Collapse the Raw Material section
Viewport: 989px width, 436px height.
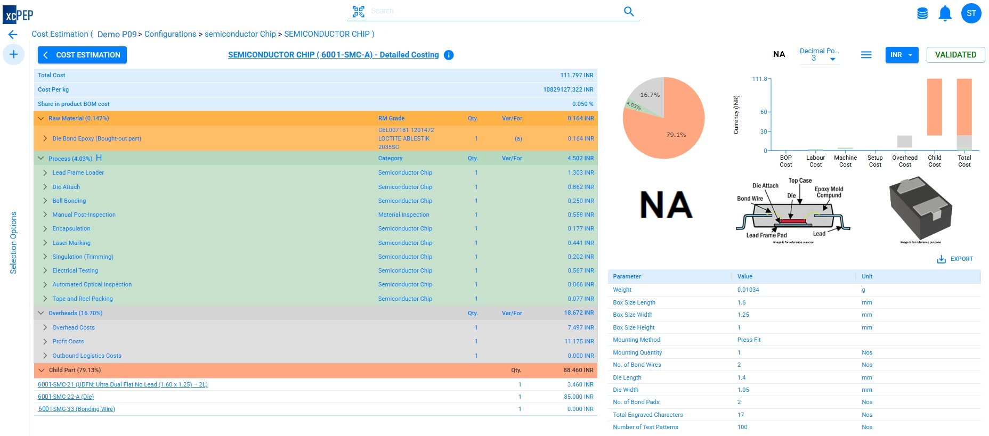(41, 118)
